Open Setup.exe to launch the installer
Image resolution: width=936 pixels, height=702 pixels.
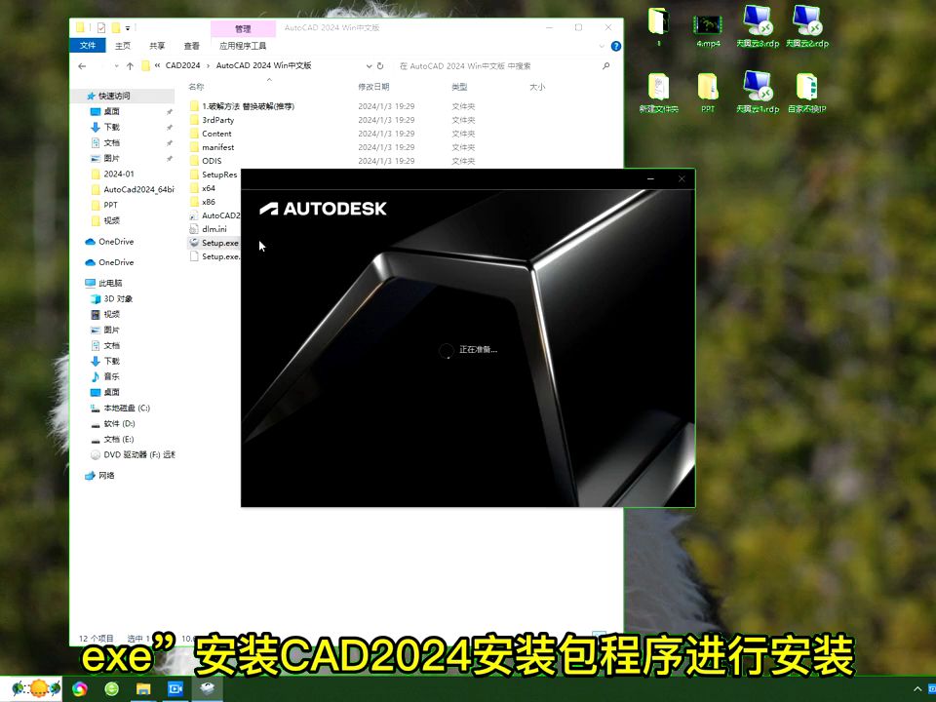pyautogui.click(x=219, y=243)
